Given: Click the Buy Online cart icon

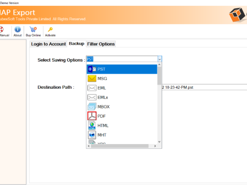Looking at the screenshot, I should [x=33, y=29].
